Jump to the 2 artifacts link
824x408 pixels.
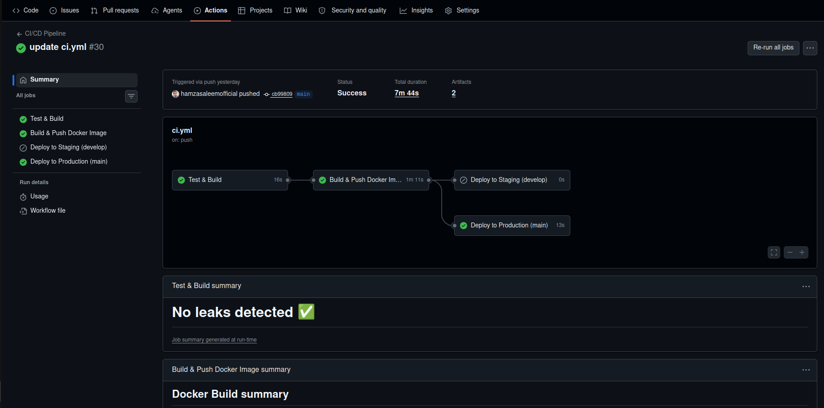(454, 93)
